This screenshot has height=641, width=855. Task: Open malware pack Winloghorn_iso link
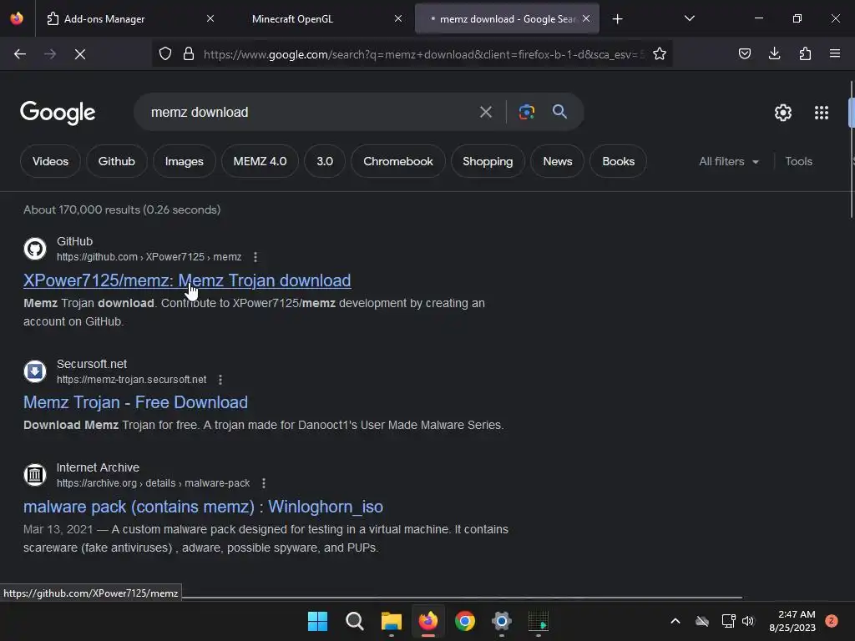click(203, 507)
